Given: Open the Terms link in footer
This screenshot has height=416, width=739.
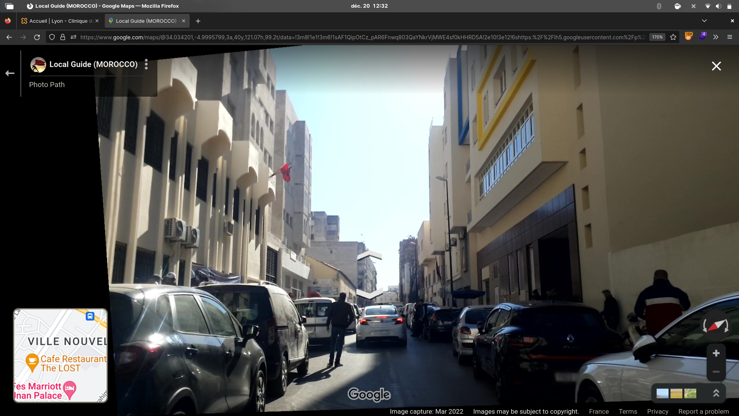Looking at the screenshot, I should (628, 411).
